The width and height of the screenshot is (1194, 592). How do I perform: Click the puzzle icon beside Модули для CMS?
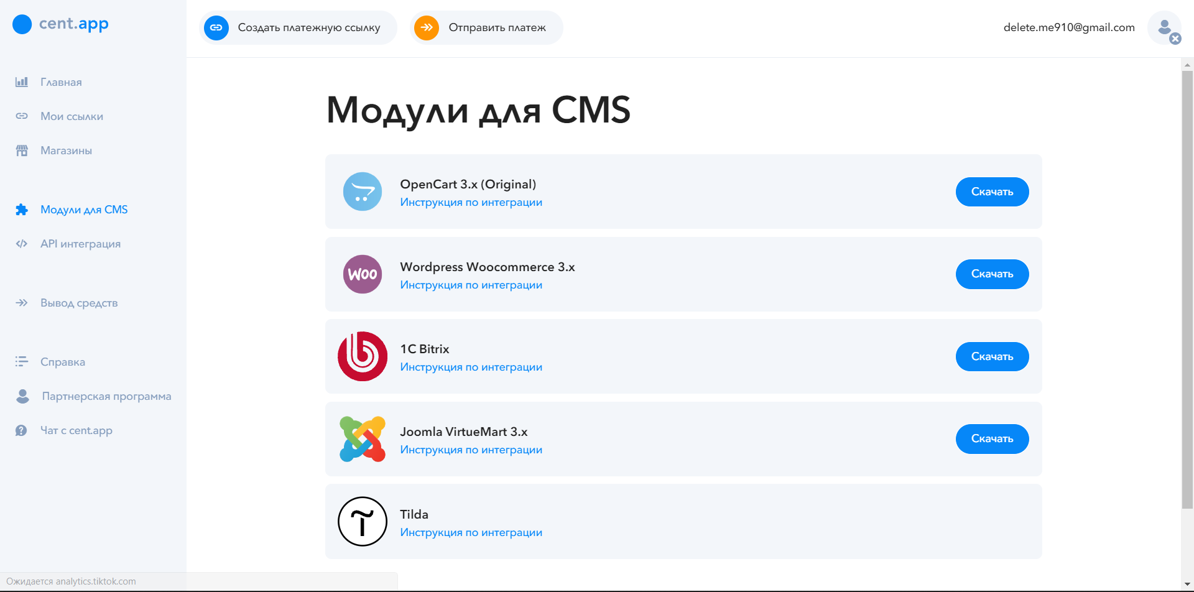[22, 210]
